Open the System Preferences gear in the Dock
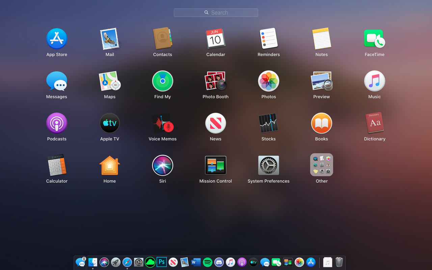432x270 pixels. pyautogui.click(x=139, y=262)
